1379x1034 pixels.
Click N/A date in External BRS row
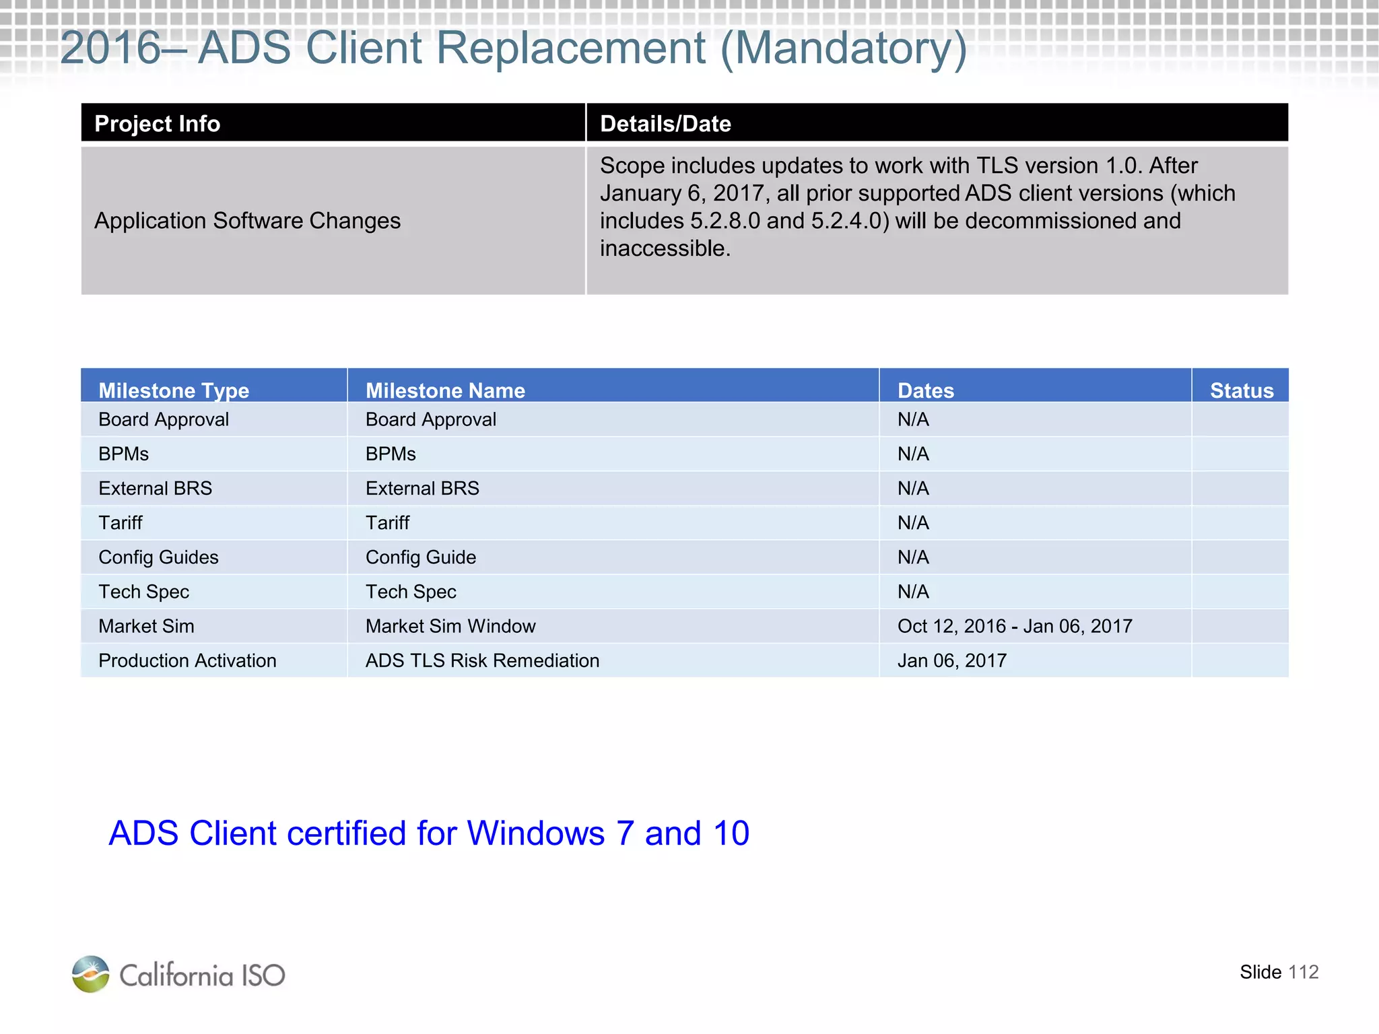pos(913,489)
